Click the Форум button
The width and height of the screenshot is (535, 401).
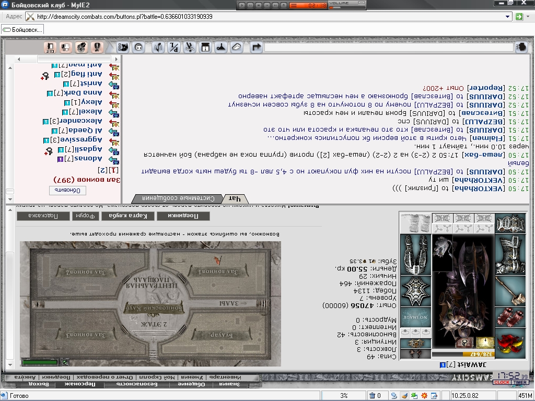(85, 216)
